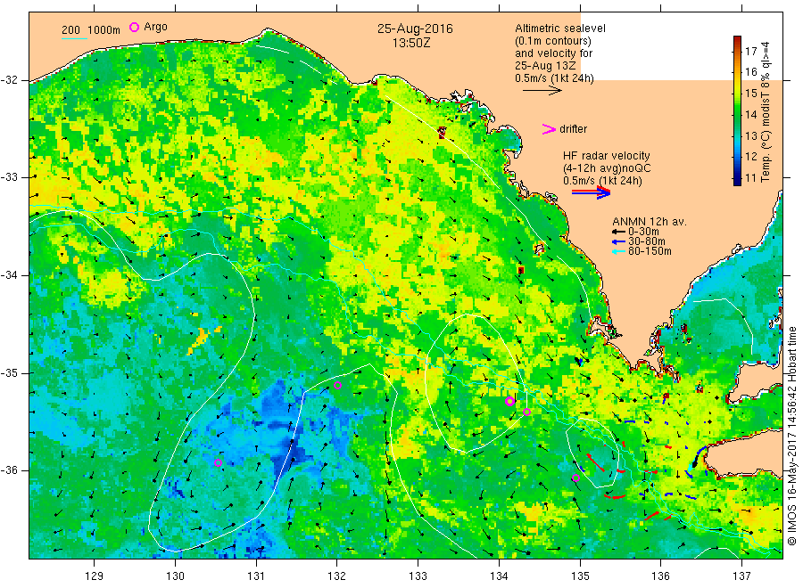803x588 pixels.
Task: Select the Argo float marker near 132E 35.1S
Action: tap(337, 386)
